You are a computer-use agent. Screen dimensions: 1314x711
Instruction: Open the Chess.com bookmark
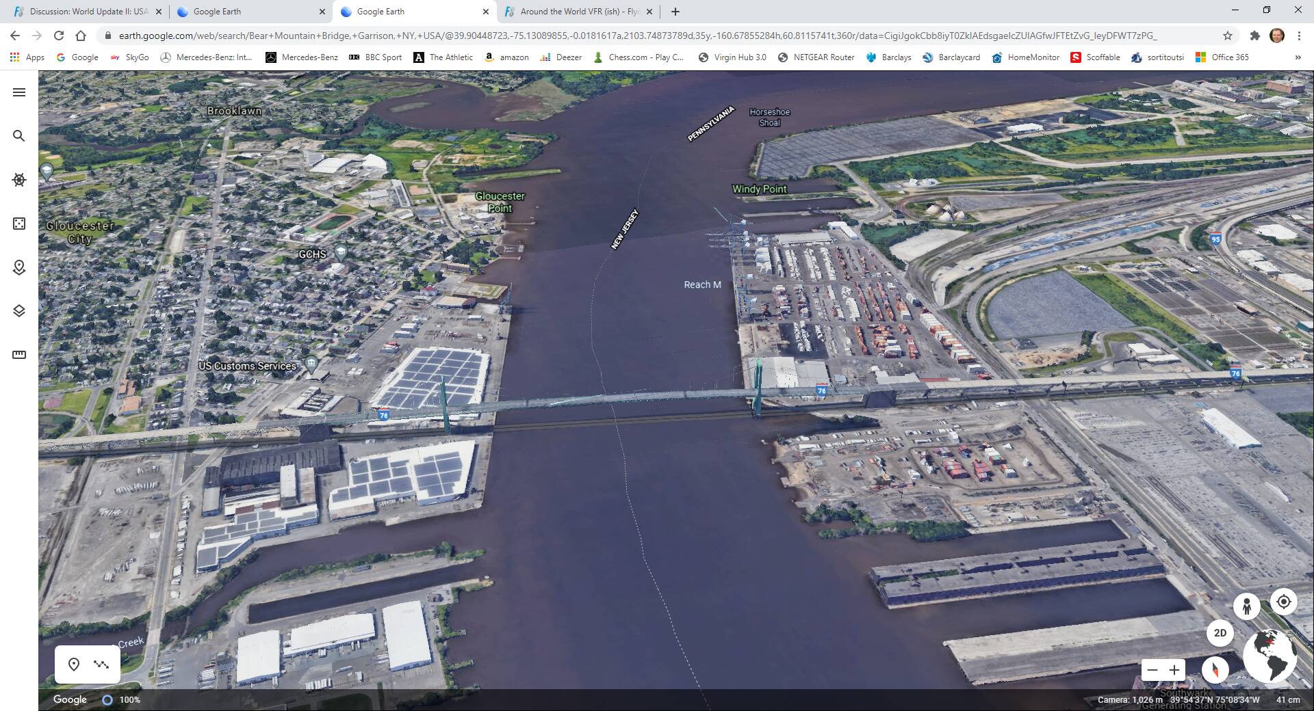pyautogui.click(x=638, y=57)
